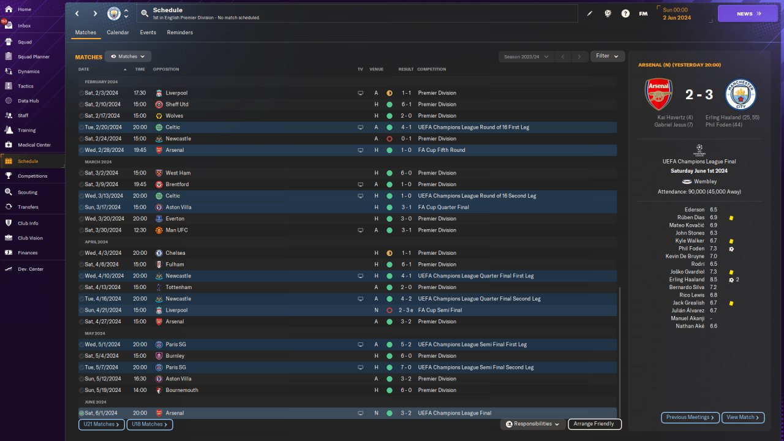Go to Training
Screen dimensions: 784x441
pos(32,130)
